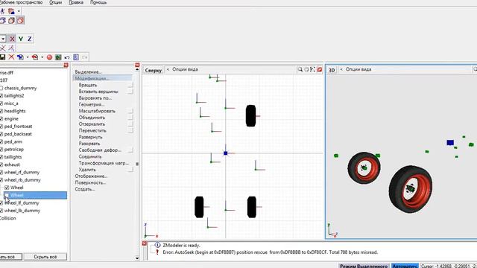Click the undo arrow icon
Image resolution: width=477 pixels, height=268 pixels.
pyautogui.click(x=67, y=57)
